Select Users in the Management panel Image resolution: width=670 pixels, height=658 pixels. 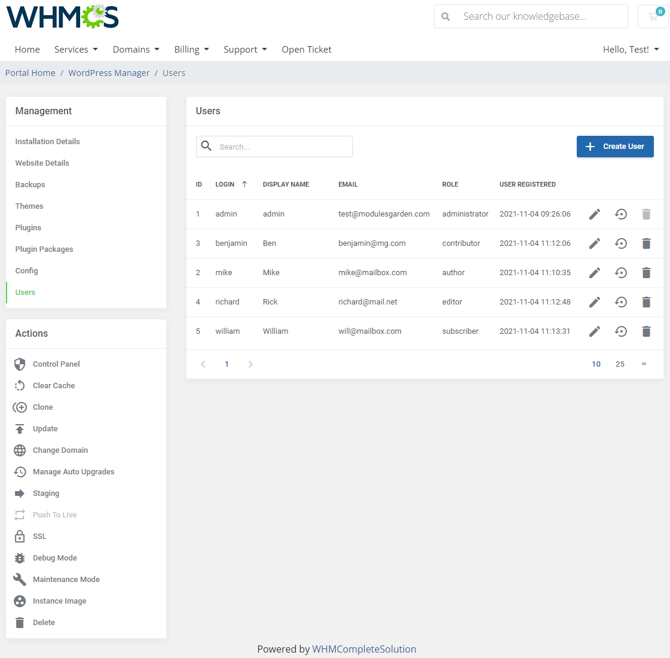25,292
